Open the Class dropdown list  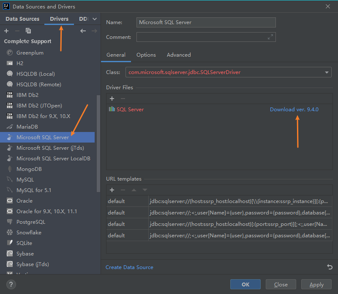(x=327, y=72)
